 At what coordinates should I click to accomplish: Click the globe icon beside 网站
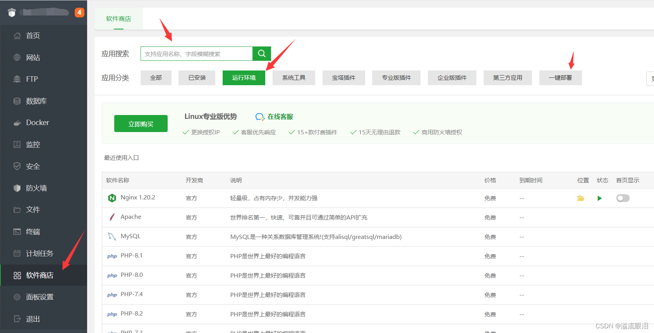click(x=17, y=57)
